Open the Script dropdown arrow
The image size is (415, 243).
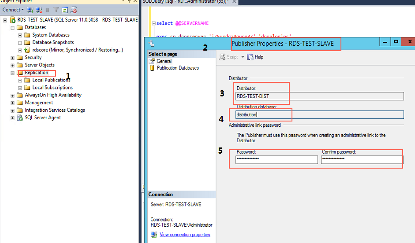pos(243,57)
